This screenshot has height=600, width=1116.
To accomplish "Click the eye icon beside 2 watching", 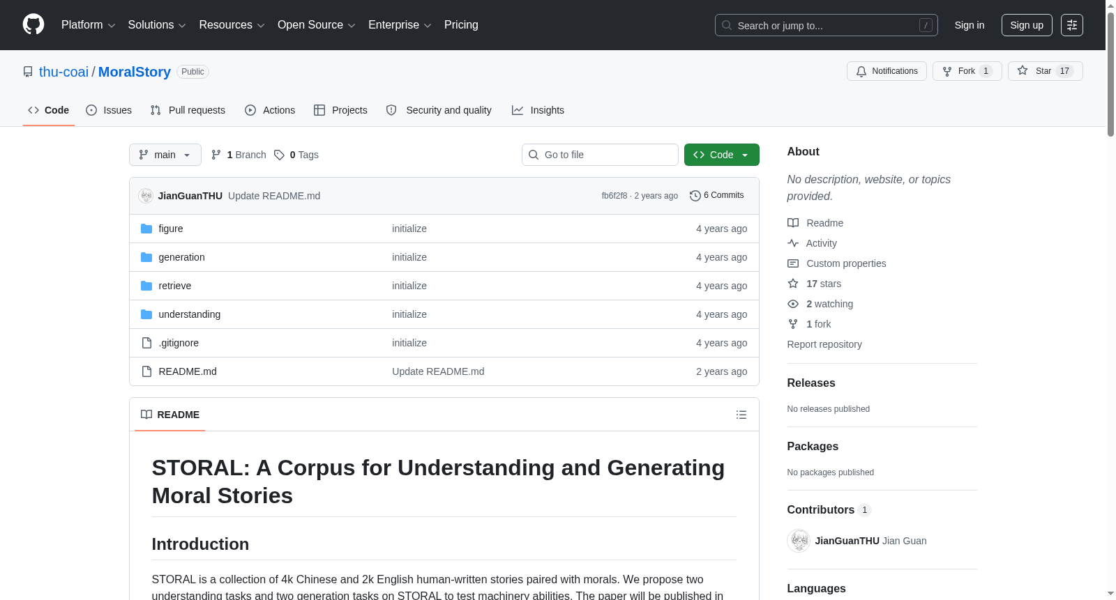I will 793,304.
